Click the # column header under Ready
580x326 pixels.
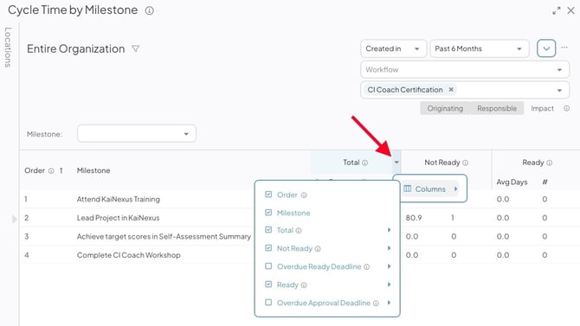545,182
